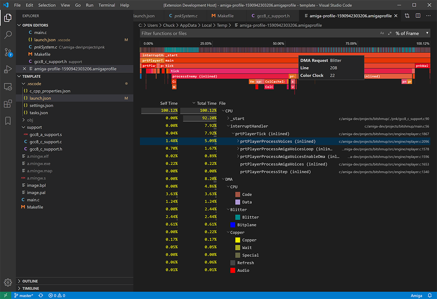Click the synchronize changes icon in status bar
The height and width of the screenshot is (299, 437).
pos(41,296)
